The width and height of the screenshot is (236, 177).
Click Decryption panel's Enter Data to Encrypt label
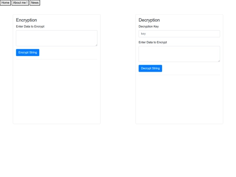tap(153, 42)
